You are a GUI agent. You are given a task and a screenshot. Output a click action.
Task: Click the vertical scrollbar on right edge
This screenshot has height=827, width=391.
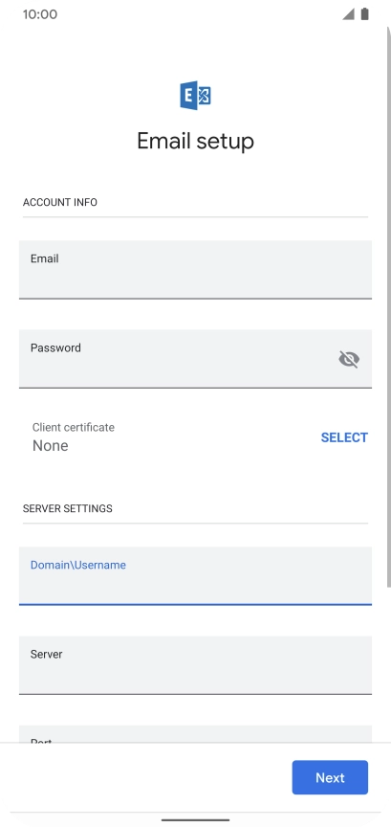[389, 306]
